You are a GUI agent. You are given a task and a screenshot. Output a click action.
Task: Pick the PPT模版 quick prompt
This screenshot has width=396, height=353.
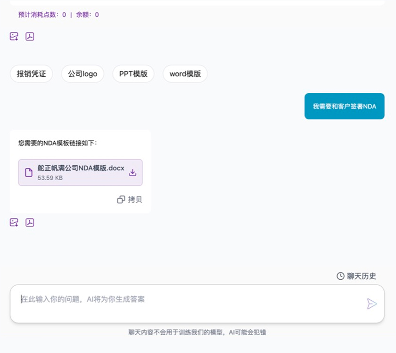pyautogui.click(x=133, y=74)
